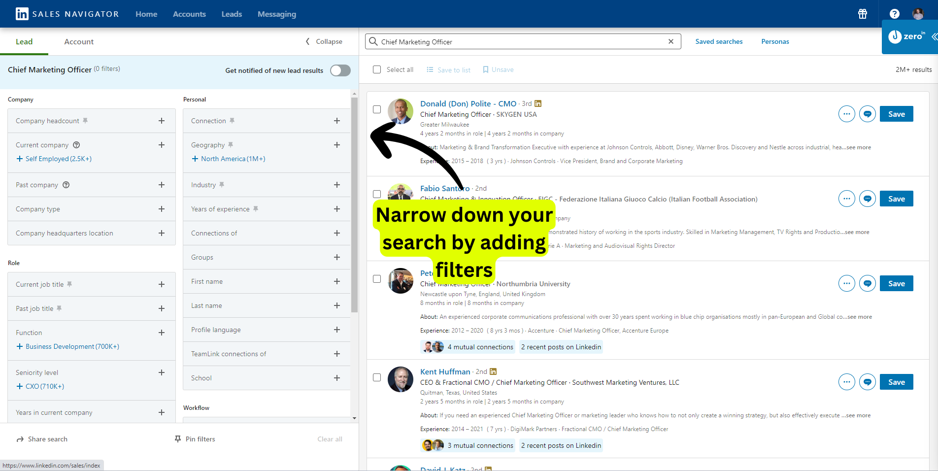Viewport: 938px width, 471px height.
Task: Open Leads in top navigation
Action: (232, 14)
